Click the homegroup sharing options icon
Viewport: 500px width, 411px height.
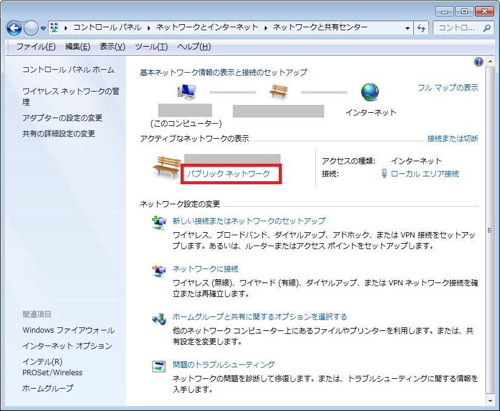(x=159, y=318)
